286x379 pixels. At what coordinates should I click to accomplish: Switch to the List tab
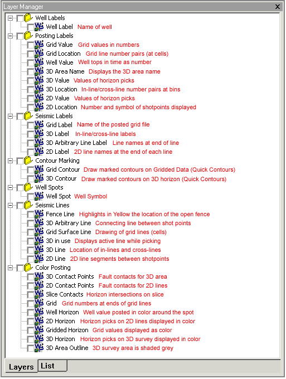52,366
